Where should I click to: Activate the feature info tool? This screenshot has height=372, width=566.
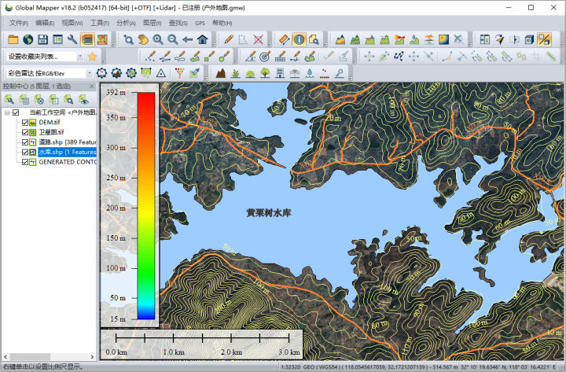(x=299, y=39)
